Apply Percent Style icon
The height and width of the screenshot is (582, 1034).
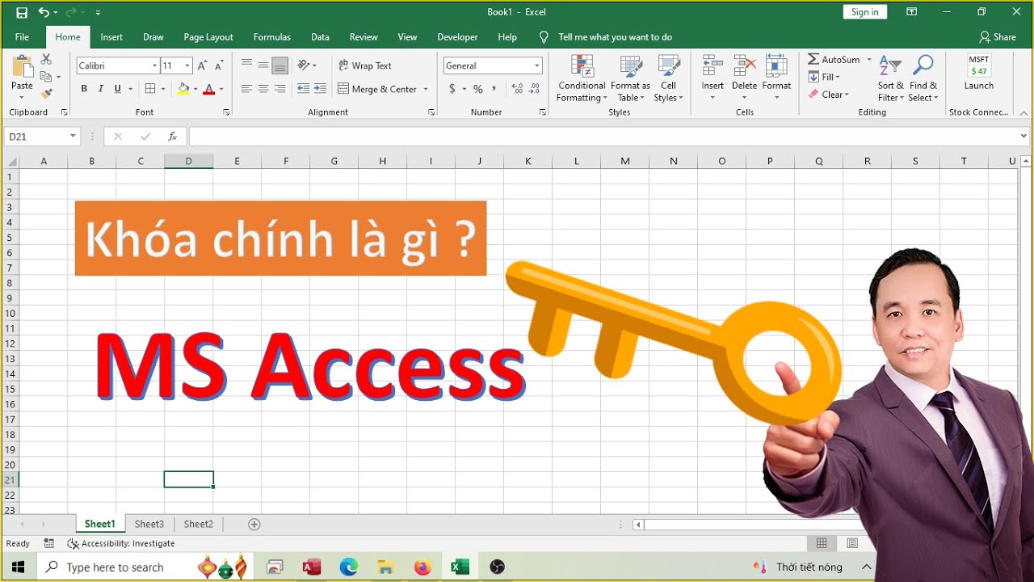tap(478, 89)
